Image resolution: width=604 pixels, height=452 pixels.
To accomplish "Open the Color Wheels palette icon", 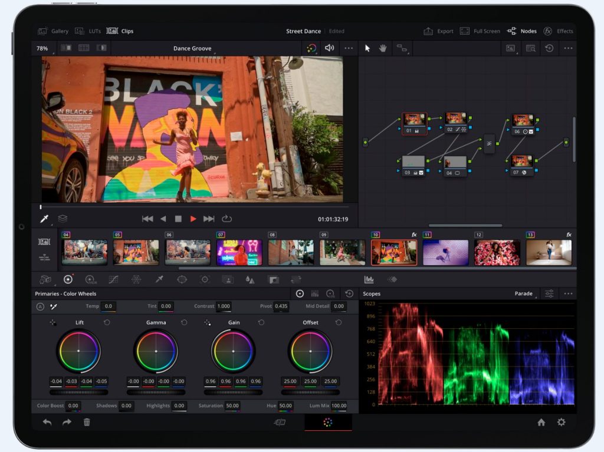I will click(x=68, y=279).
